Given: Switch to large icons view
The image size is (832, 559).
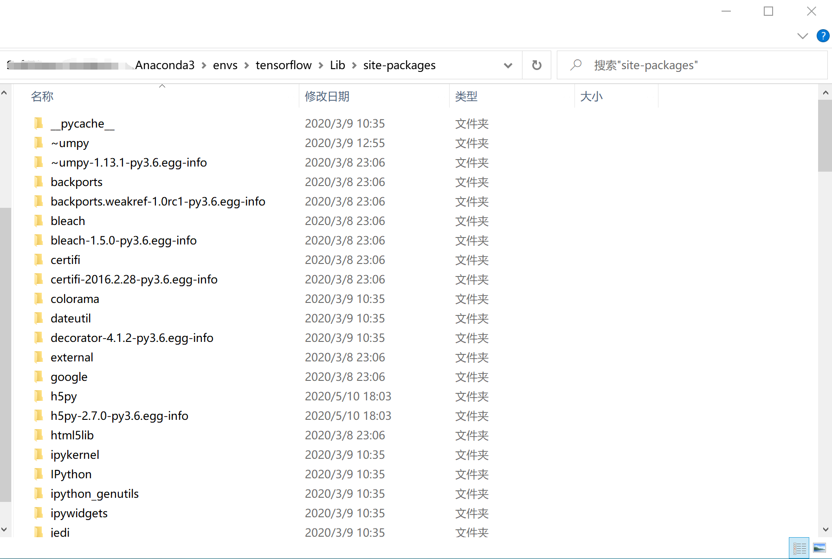Looking at the screenshot, I should point(819,548).
